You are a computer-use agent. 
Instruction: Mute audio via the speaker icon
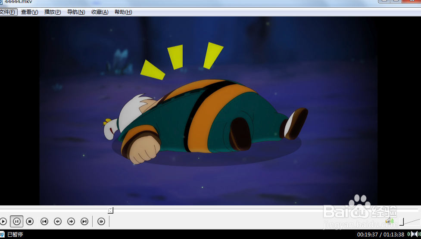coord(389,221)
